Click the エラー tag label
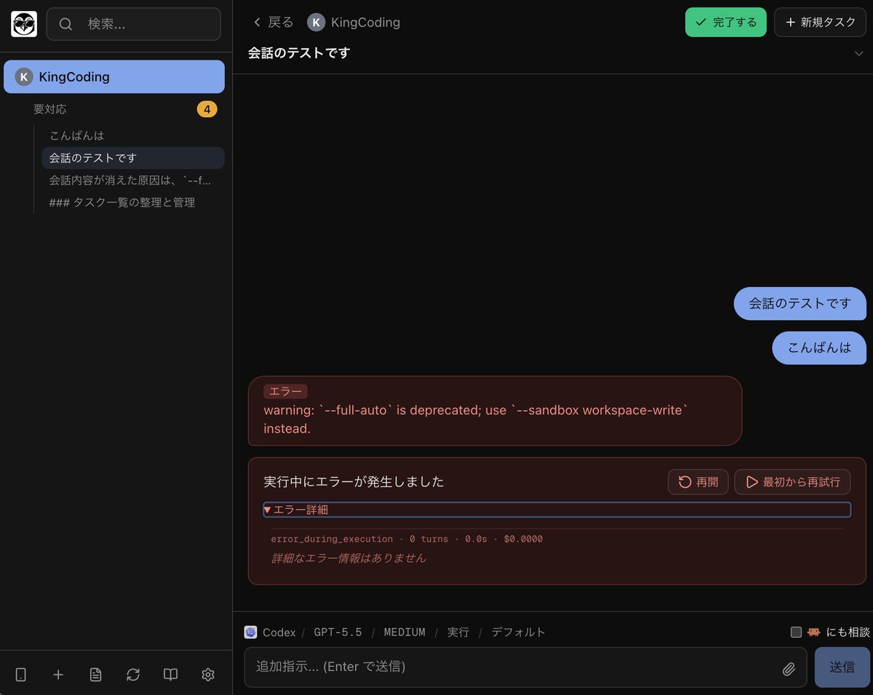873x695 pixels. (285, 392)
